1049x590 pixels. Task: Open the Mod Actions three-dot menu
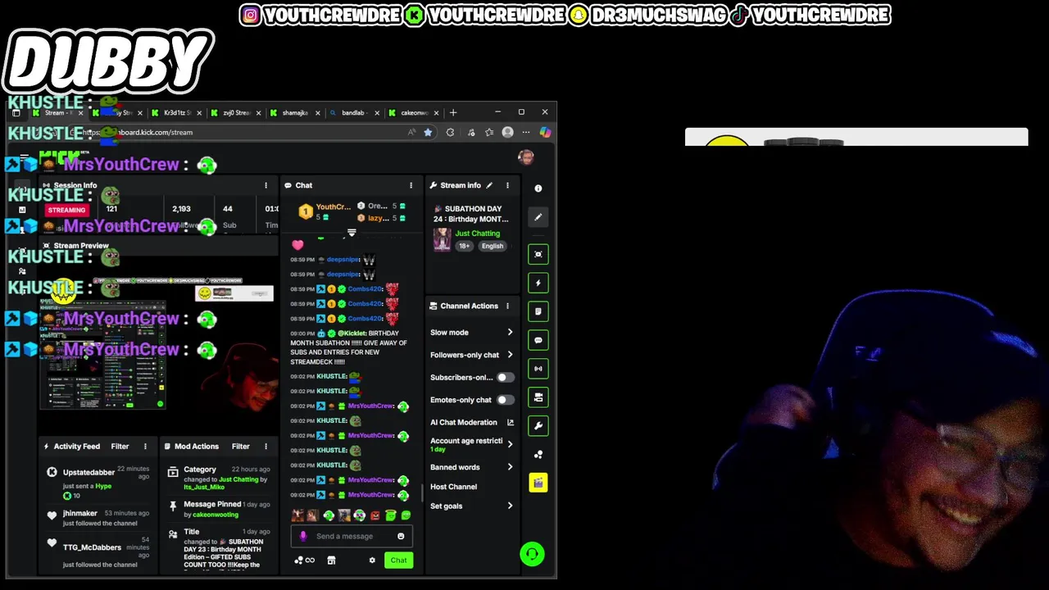(266, 447)
